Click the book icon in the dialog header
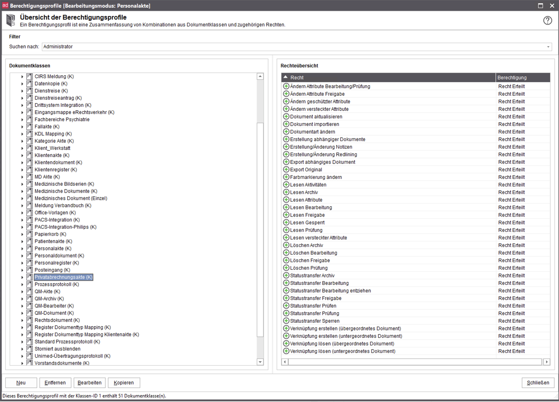The height and width of the screenshot is (402, 559). pyautogui.click(x=11, y=20)
